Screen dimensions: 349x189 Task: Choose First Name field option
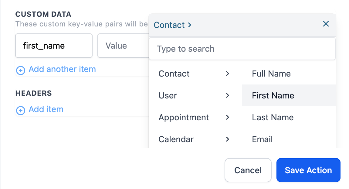(273, 95)
